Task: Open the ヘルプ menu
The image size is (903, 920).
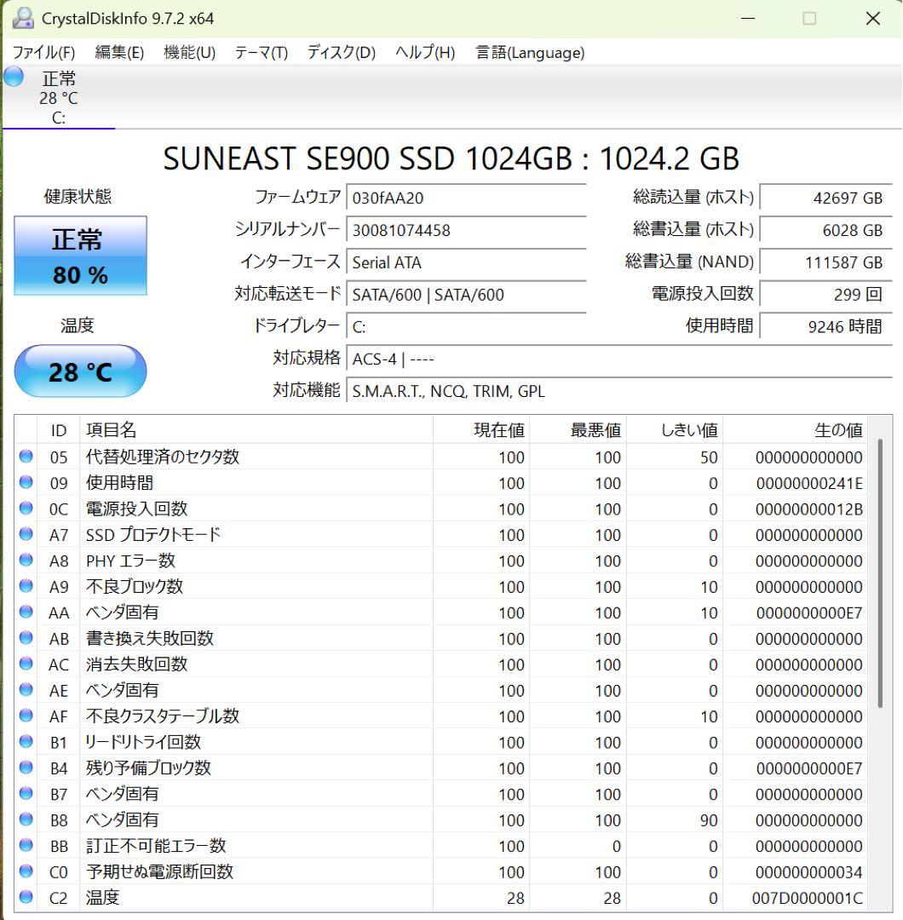Action: [x=418, y=52]
